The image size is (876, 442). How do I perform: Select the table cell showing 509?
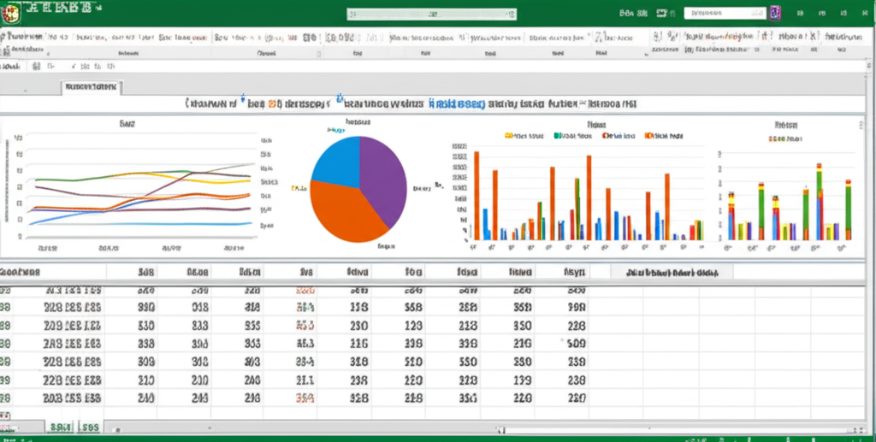pos(576,343)
